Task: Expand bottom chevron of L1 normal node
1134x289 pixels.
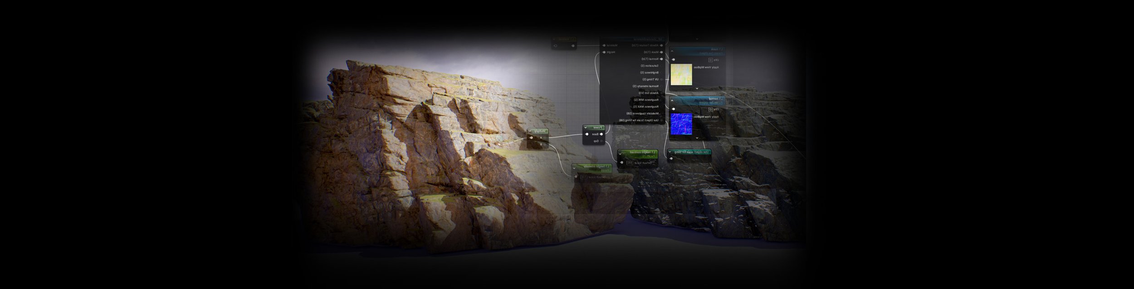Action: click(697, 138)
